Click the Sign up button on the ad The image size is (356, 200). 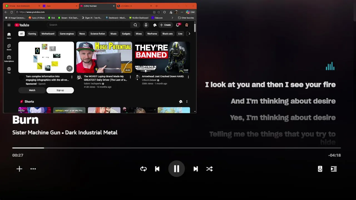click(x=60, y=90)
